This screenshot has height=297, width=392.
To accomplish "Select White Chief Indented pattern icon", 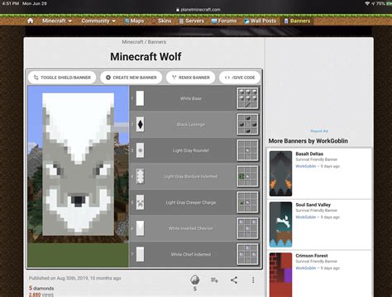I will pyautogui.click(x=140, y=254).
